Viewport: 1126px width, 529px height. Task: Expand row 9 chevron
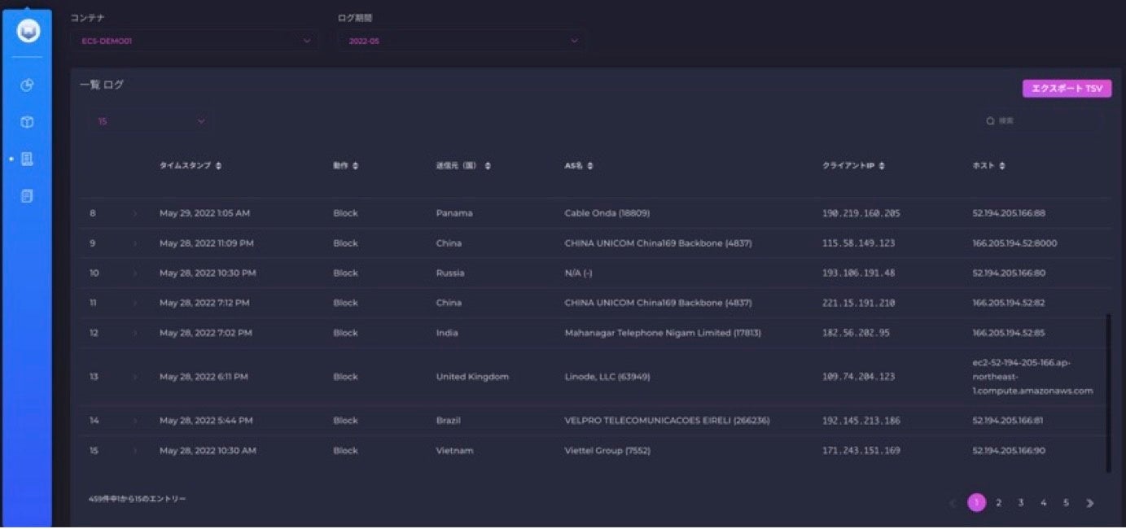pos(135,243)
